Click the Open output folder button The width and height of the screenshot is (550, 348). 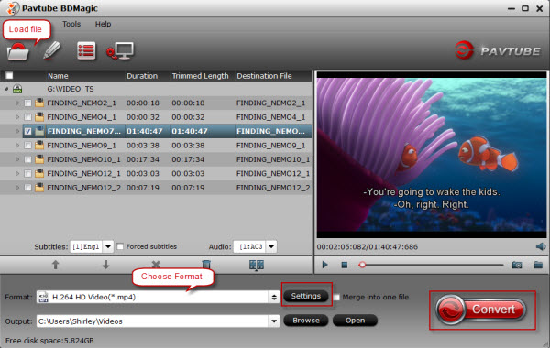tap(355, 321)
